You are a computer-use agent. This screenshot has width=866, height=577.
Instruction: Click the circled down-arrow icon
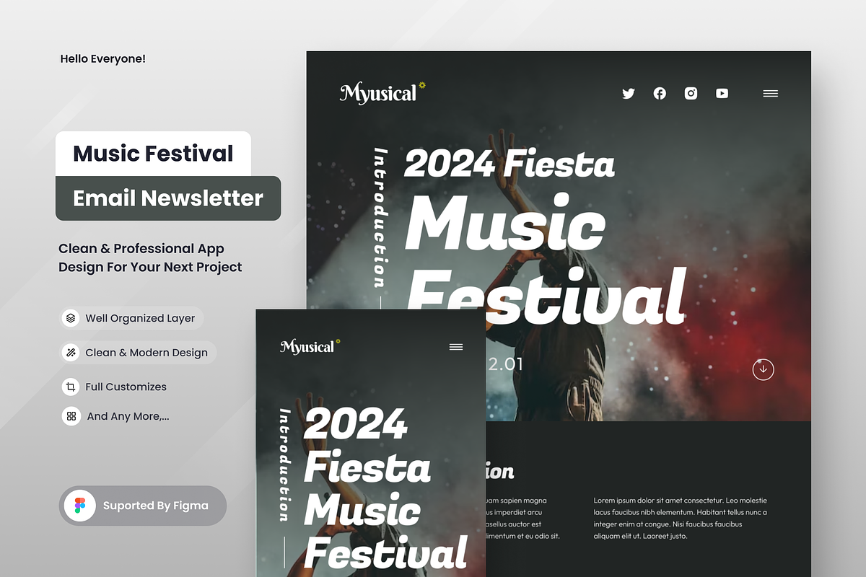click(763, 369)
